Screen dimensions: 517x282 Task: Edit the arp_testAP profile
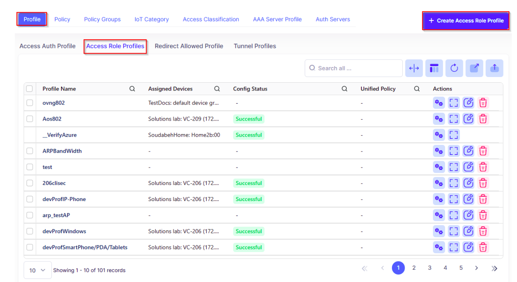pos(468,215)
